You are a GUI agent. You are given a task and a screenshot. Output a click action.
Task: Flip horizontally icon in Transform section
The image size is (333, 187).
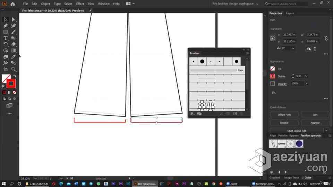(x=309, y=48)
